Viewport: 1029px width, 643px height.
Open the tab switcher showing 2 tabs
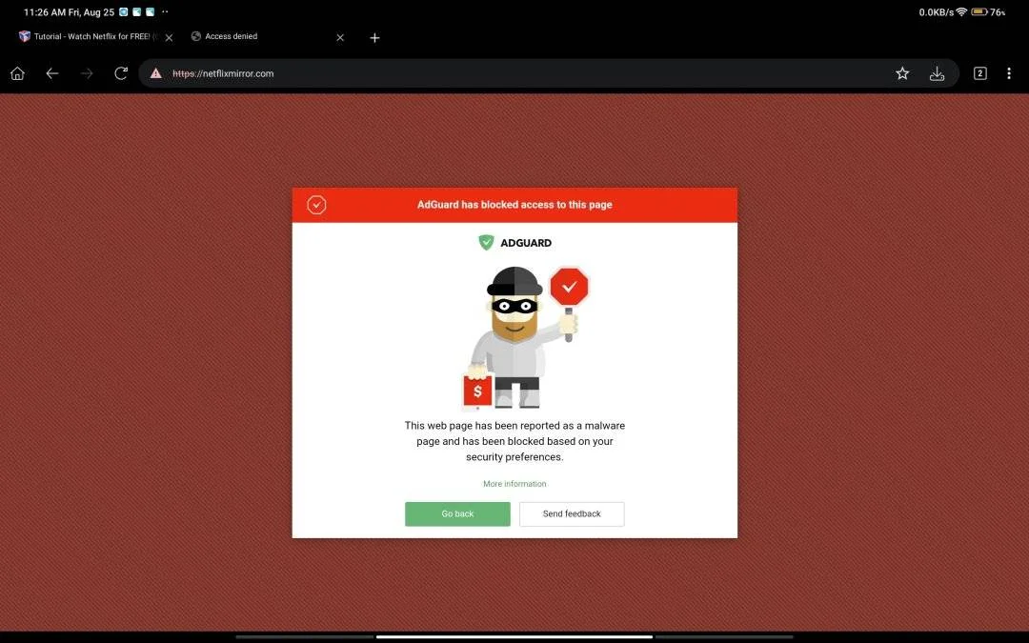pos(979,73)
